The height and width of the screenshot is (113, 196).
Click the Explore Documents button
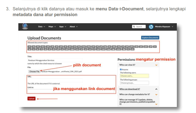click(x=150, y=38)
